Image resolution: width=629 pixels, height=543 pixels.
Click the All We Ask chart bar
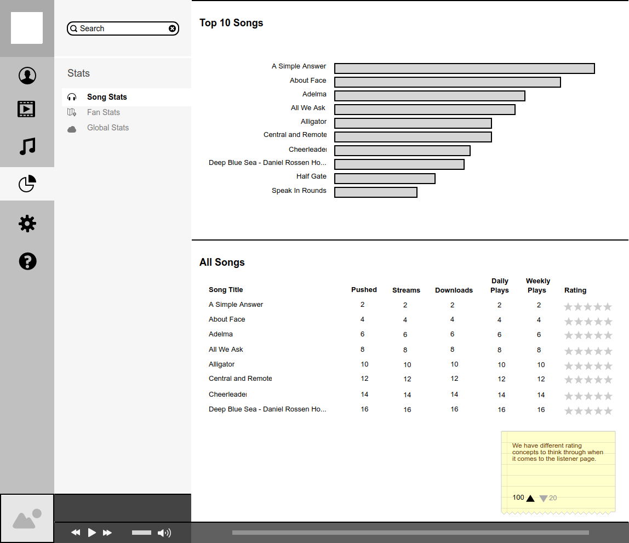point(425,110)
